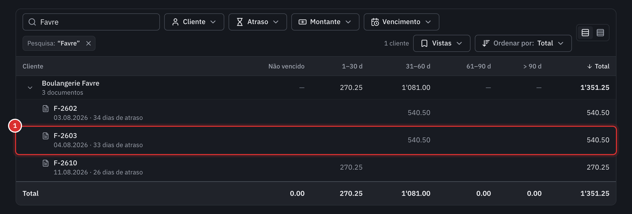
Task: Open the Vencimento filter dropdown
Action: click(x=402, y=22)
